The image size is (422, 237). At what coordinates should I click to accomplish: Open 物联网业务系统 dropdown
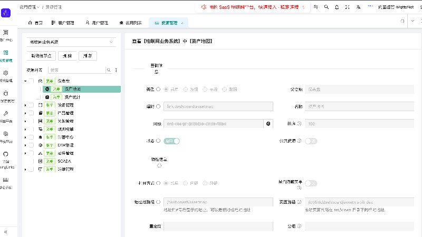pos(71,42)
